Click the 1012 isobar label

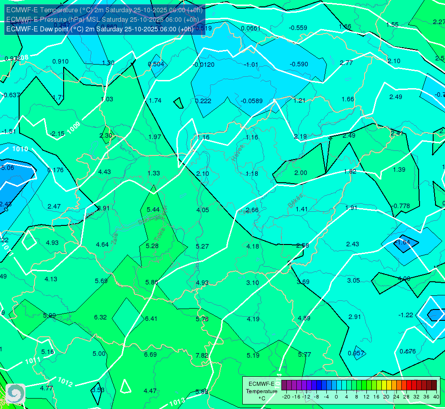(x=65, y=382)
